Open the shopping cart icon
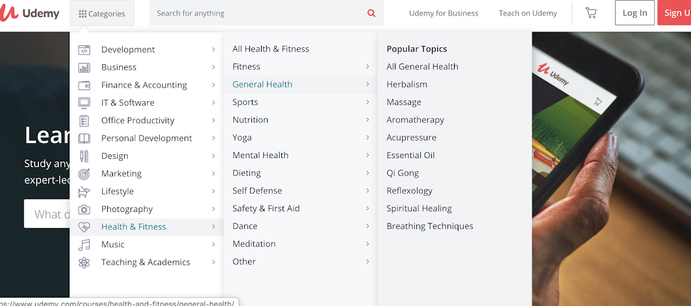The width and height of the screenshot is (691, 306). pyautogui.click(x=590, y=13)
